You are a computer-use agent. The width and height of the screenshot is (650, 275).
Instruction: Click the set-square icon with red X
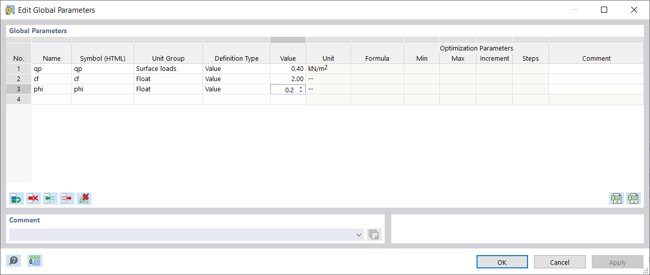[x=84, y=198]
